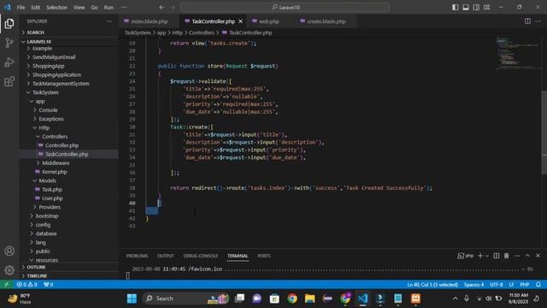
Task: Switch to the Ports panel tab
Action: pos(264,256)
